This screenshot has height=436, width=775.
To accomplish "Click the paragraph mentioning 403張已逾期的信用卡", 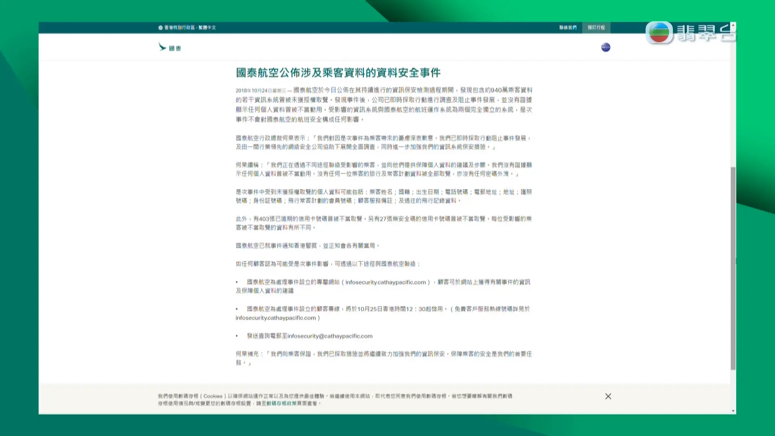I will tap(383, 223).
